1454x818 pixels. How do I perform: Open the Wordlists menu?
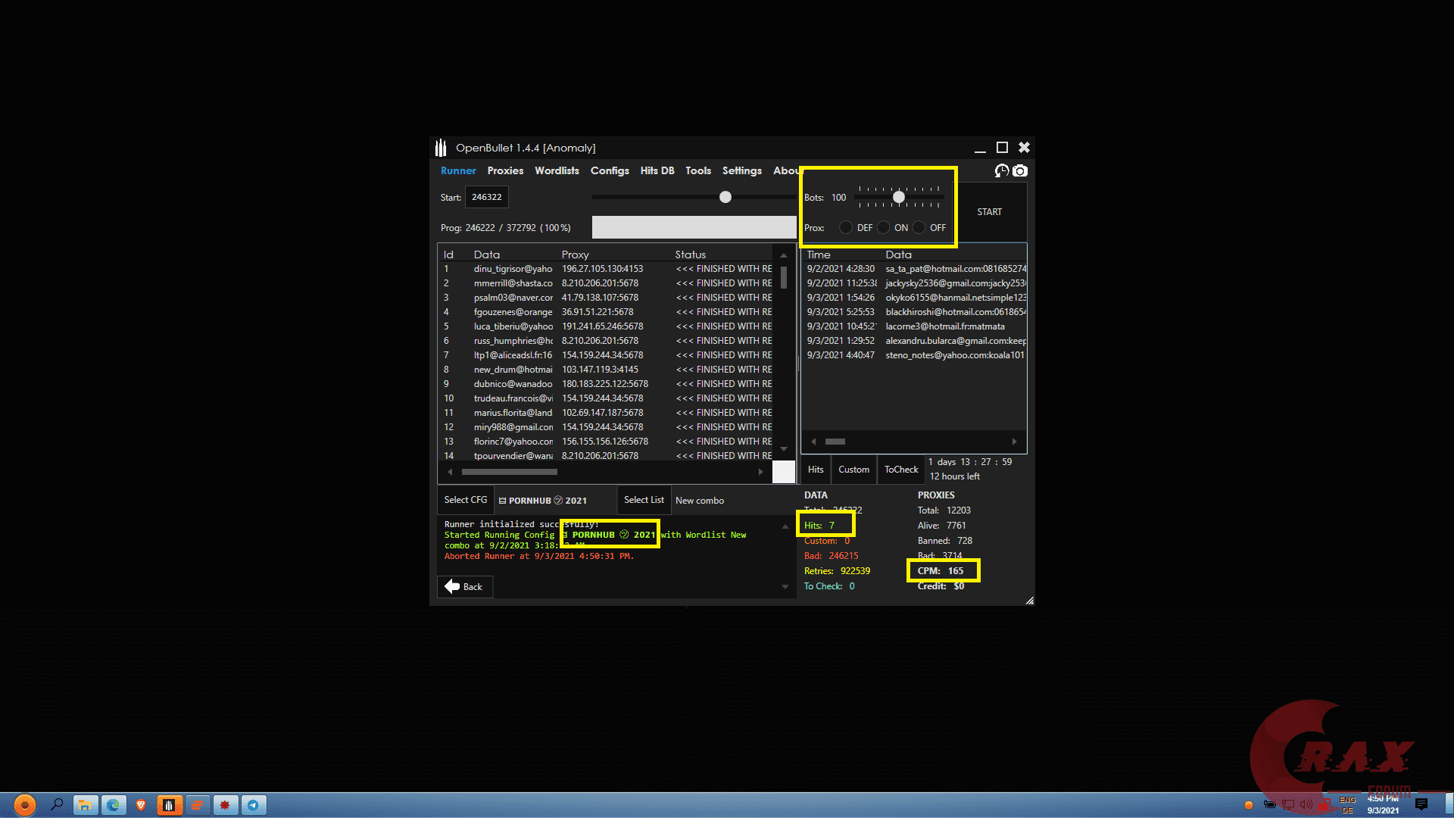pos(557,170)
